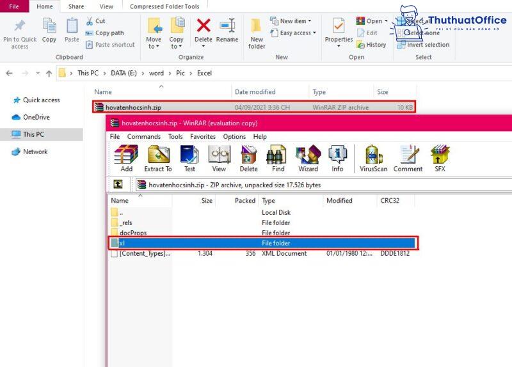Open WinRAR Commands menu

pos(143,137)
